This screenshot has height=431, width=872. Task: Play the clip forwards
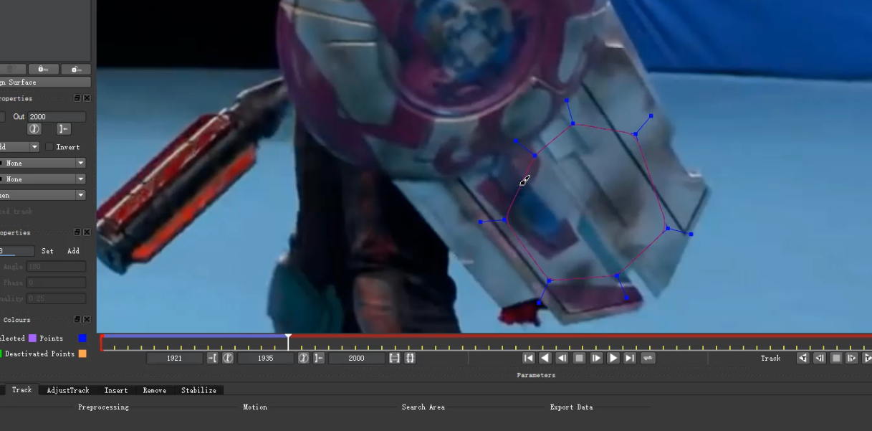point(613,358)
